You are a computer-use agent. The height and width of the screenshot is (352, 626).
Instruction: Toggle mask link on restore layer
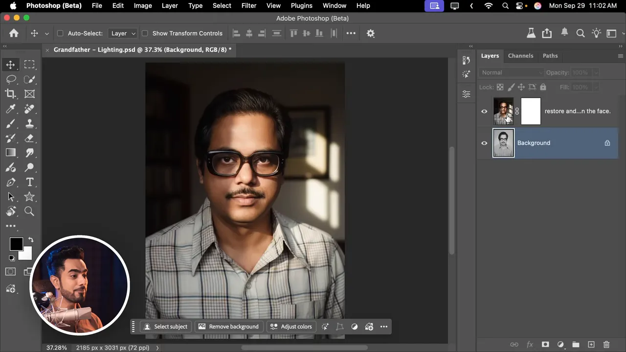(x=517, y=111)
